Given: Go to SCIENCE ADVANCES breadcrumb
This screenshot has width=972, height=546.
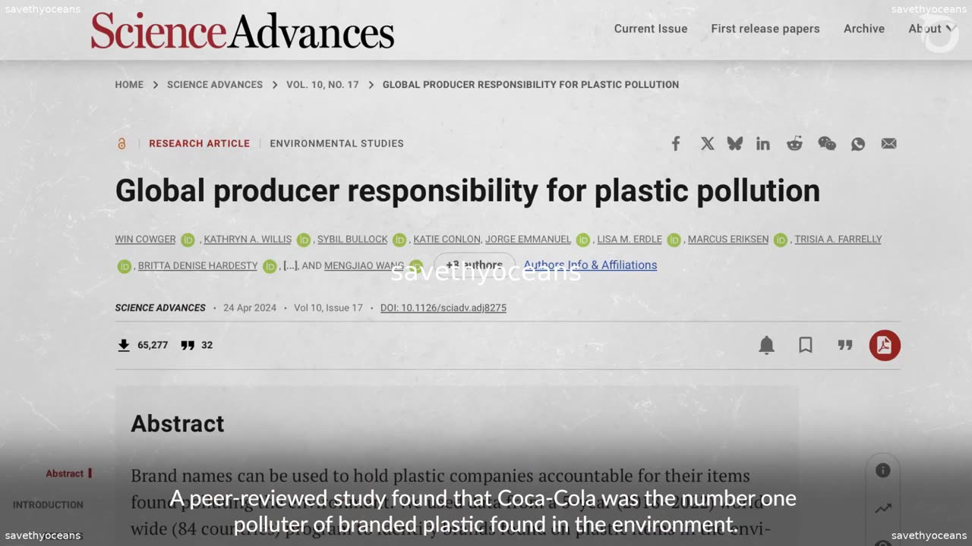Looking at the screenshot, I should coord(215,84).
